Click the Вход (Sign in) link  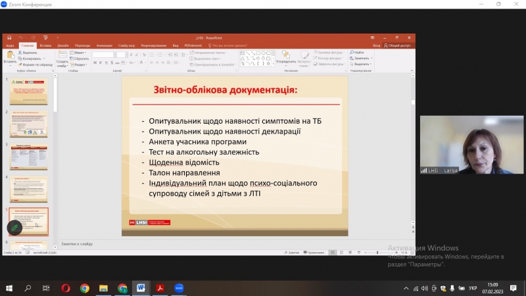[376, 45]
